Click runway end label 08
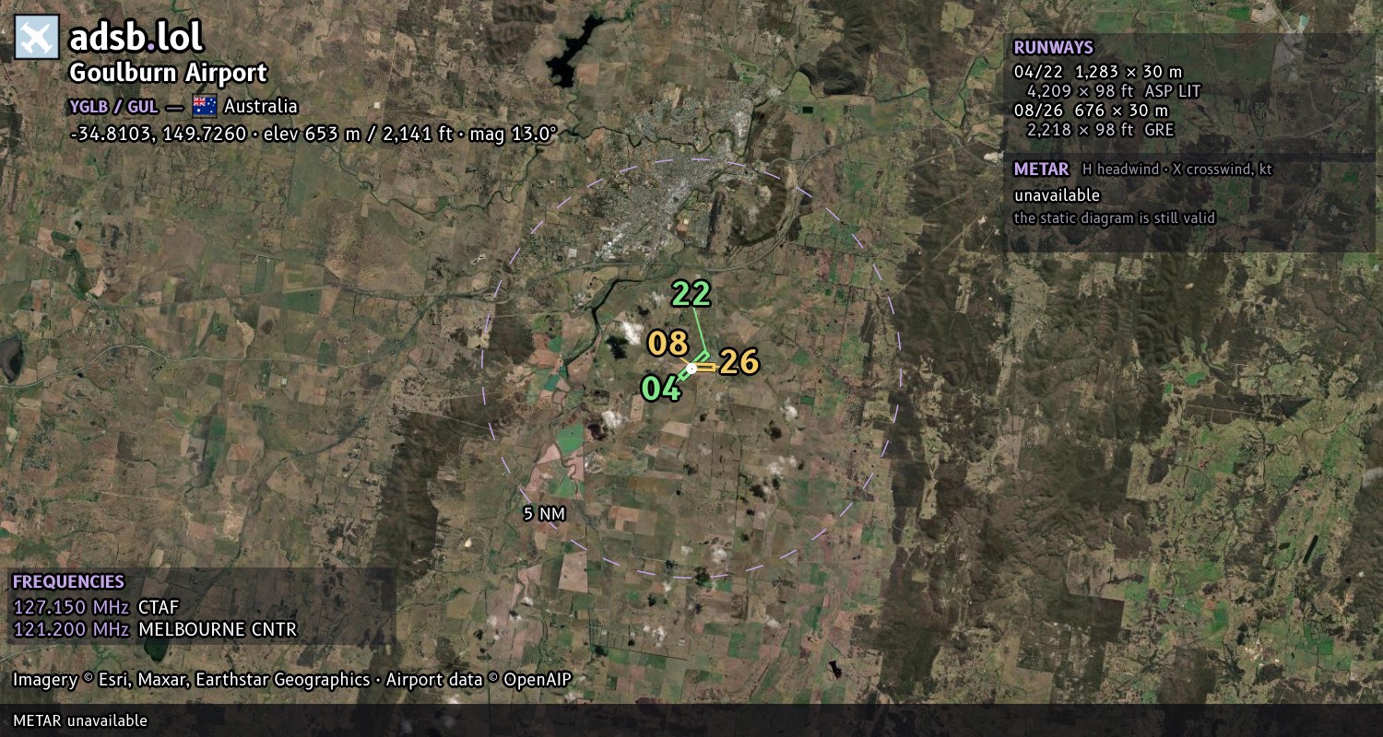The height and width of the screenshot is (737, 1383). tap(668, 343)
